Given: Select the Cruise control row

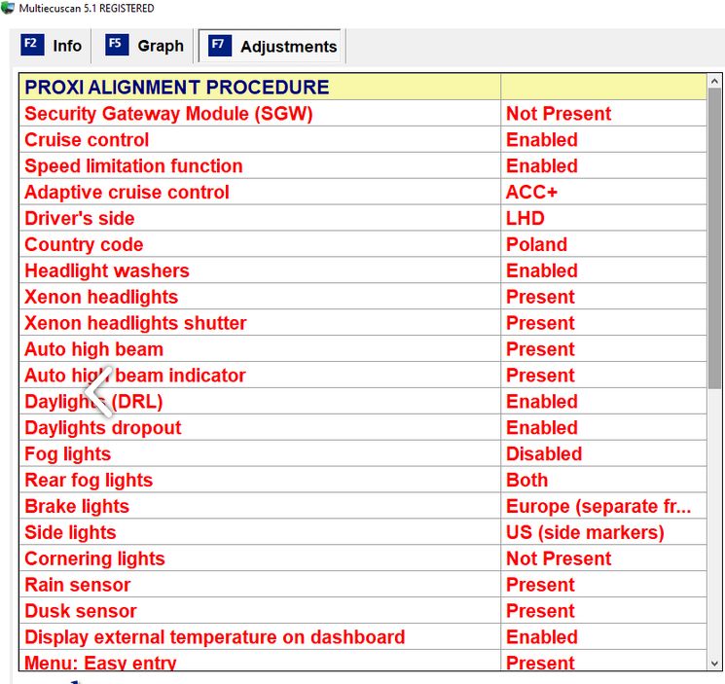Looking at the screenshot, I should 87,140.
